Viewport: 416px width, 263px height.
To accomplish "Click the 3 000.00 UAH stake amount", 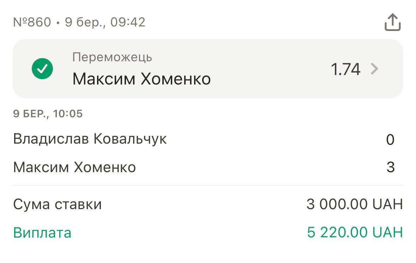I will tap(354, 204).
